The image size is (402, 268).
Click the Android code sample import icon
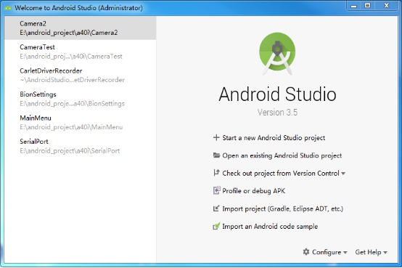(216, 226)
